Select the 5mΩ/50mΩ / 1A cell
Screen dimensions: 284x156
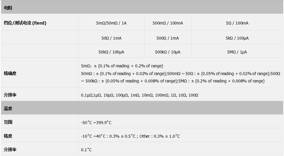coord(112,23)
